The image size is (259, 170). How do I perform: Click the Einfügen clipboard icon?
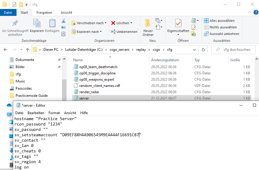[x=52, y=23]
